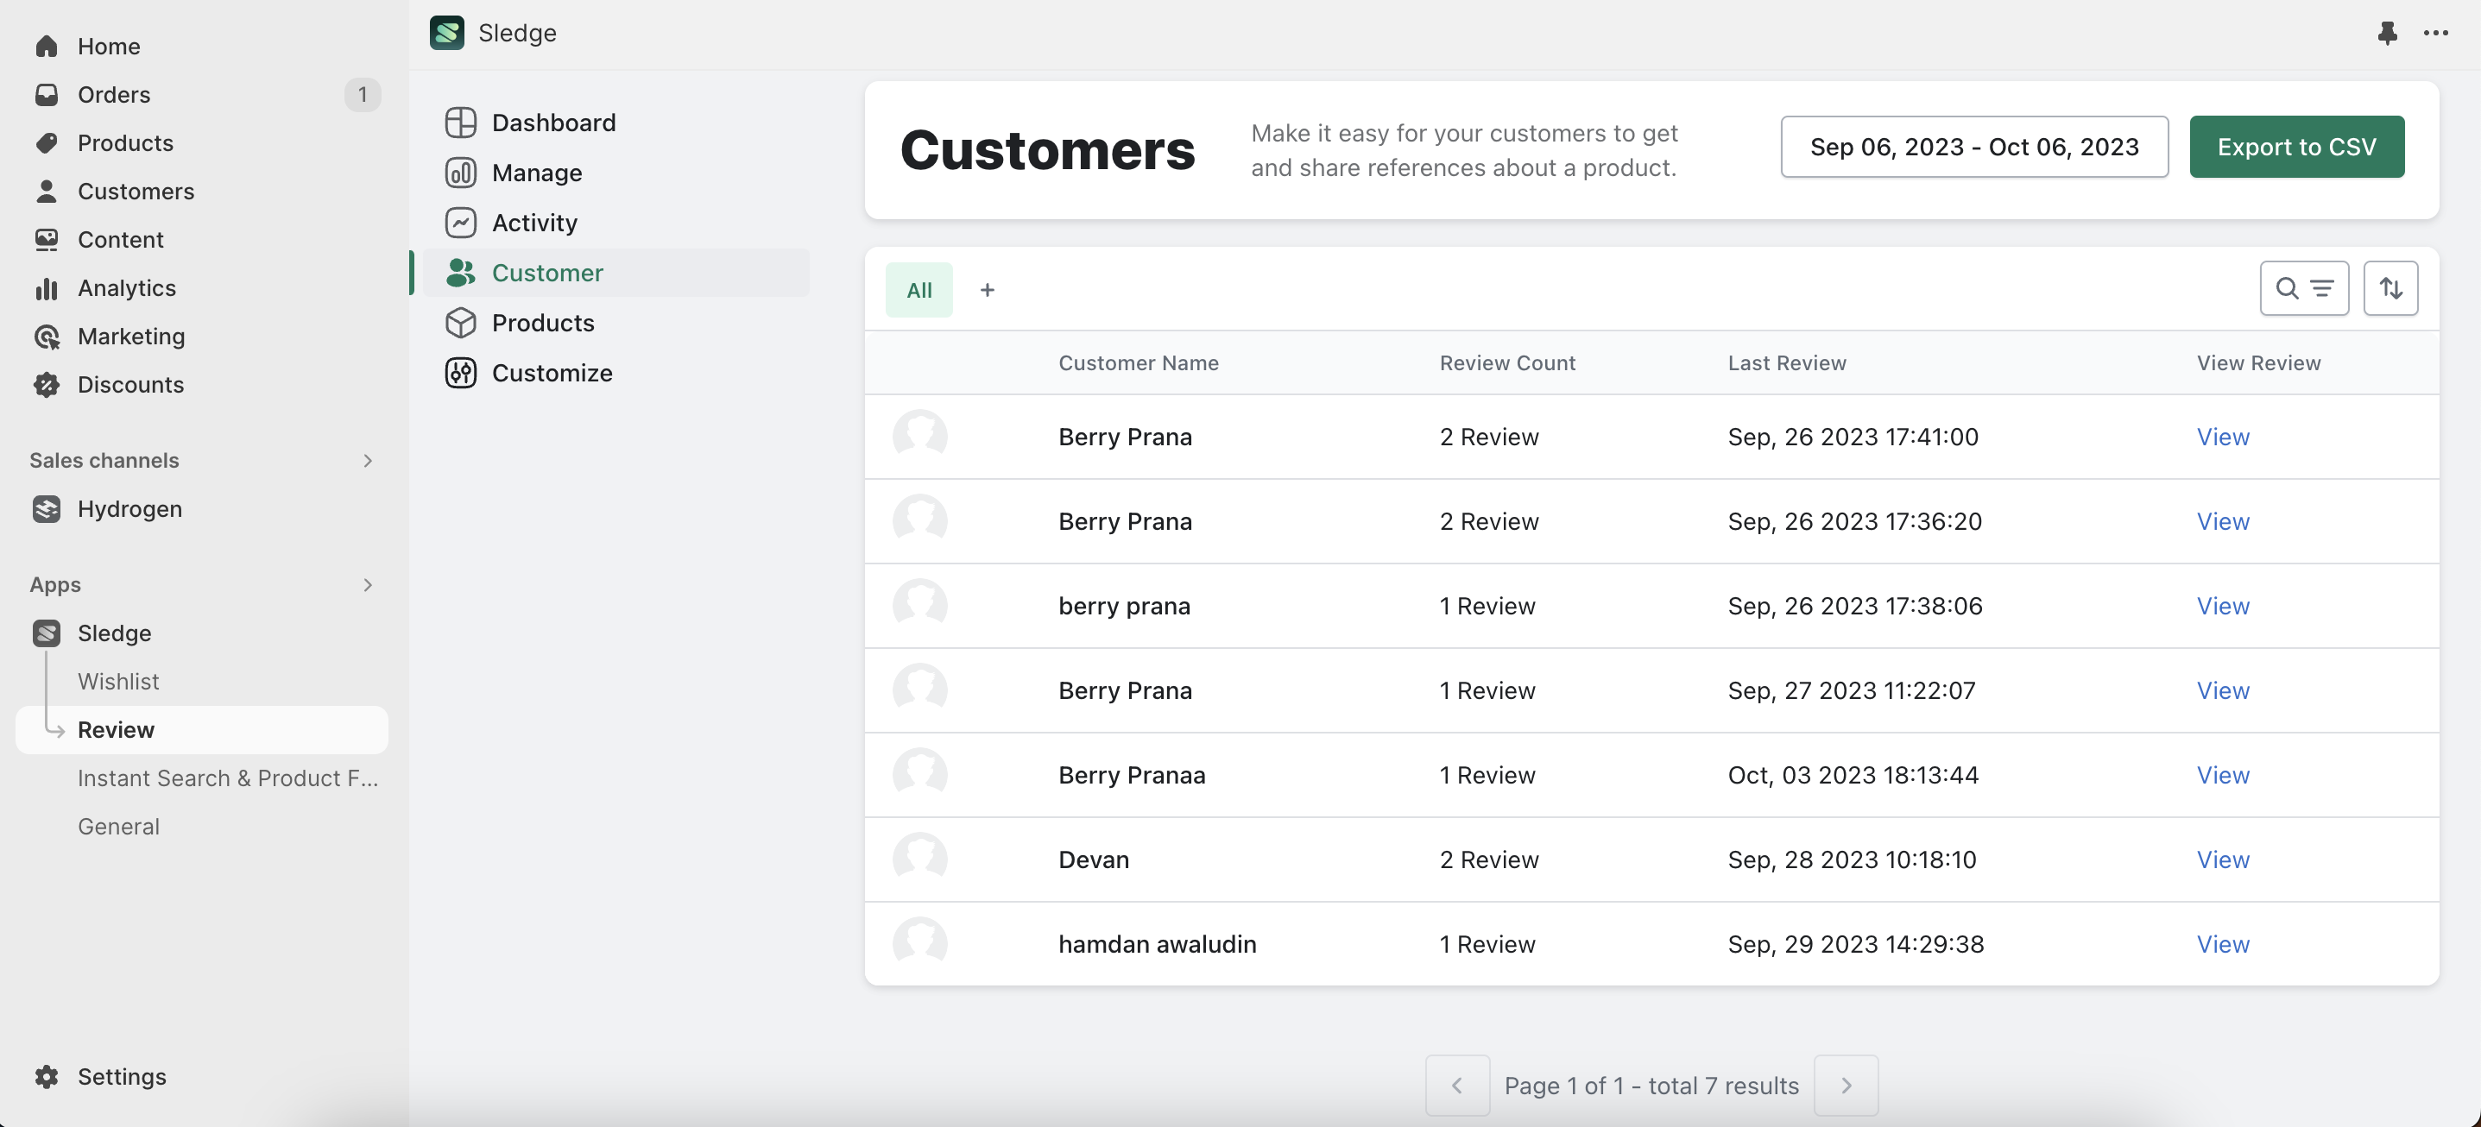View reviews for hamdan awaludin
This screenshot has height=1127, width=2481.
2222,944
